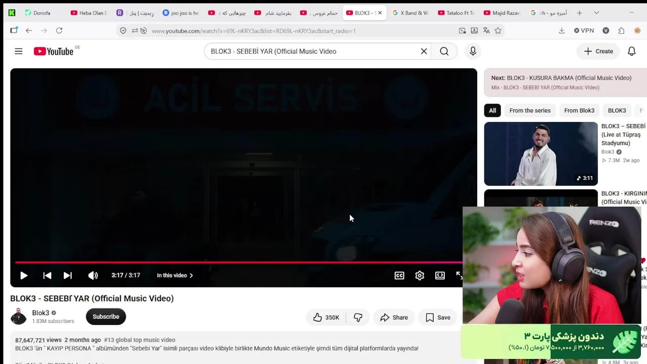This screenshot has height=364, width=647.
Task: Open the Live at Tüpraş Stadyumu thumbnail
Action: pos(541,154)
